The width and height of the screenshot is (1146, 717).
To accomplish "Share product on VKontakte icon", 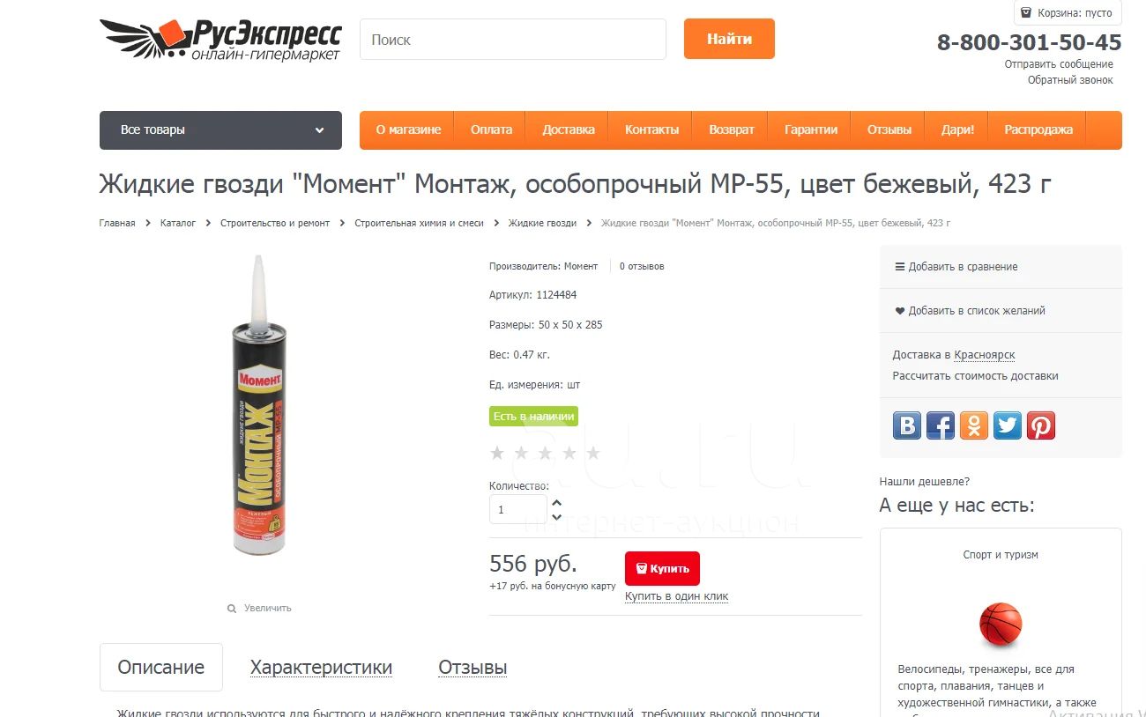I will point(906,425).
